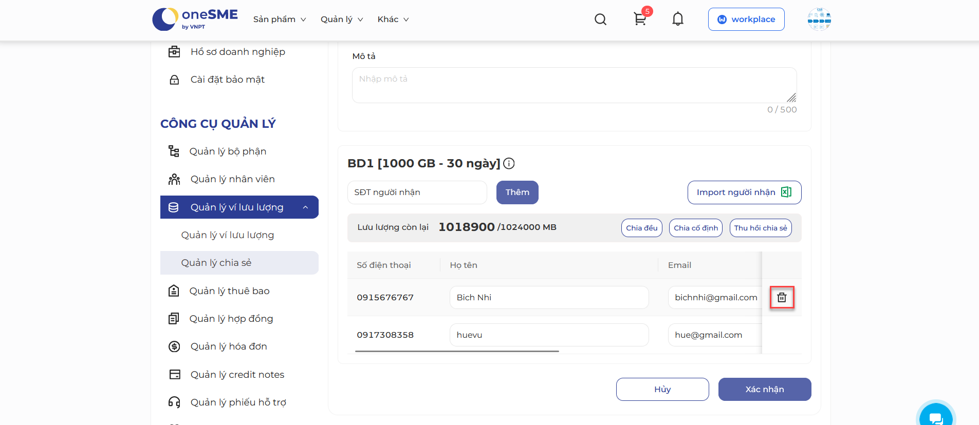Click Import người nhận button
The image size is (979, 425).
pyautogui.click(x=744, y=192)
